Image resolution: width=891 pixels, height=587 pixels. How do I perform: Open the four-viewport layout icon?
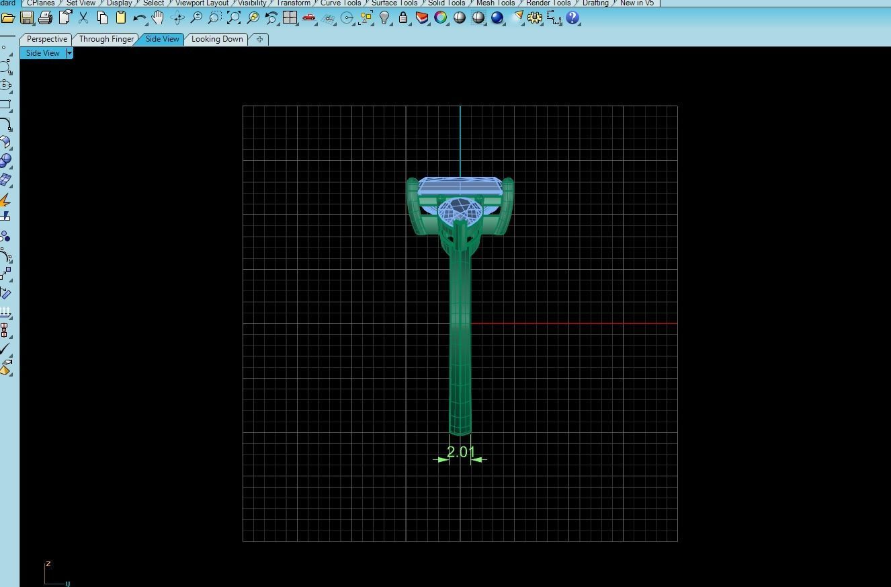click(290, 18)
